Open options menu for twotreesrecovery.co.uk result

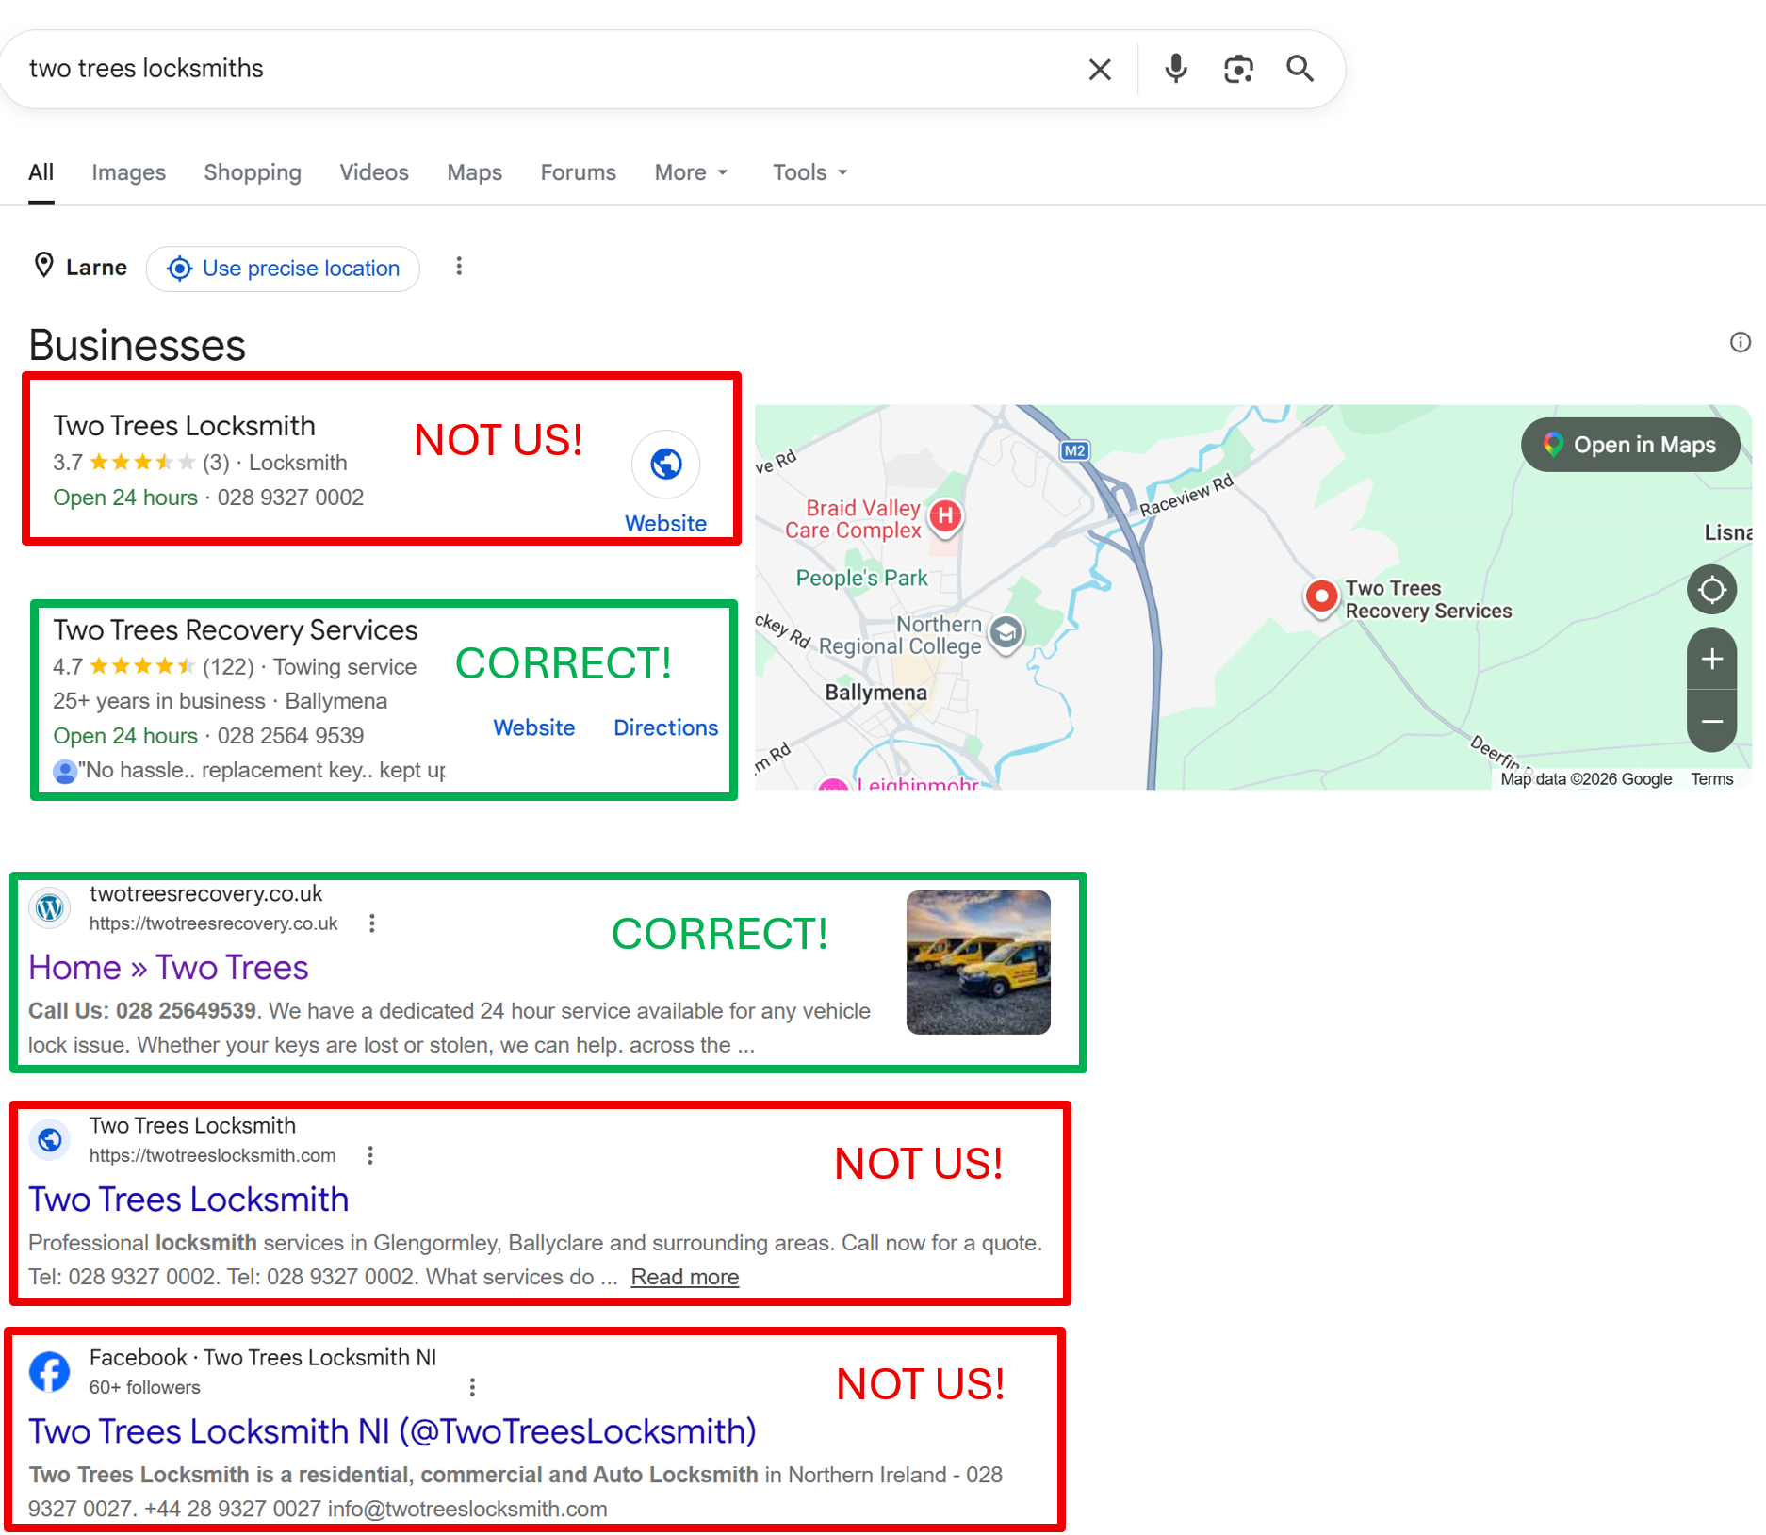click(372, 923)
